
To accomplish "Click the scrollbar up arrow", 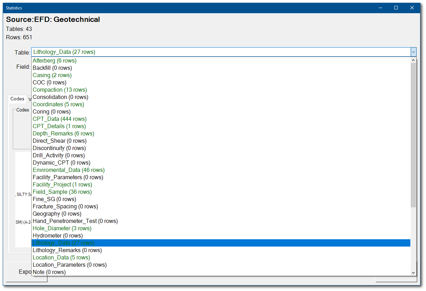I will pyautogui.click(x=413, y=59).
